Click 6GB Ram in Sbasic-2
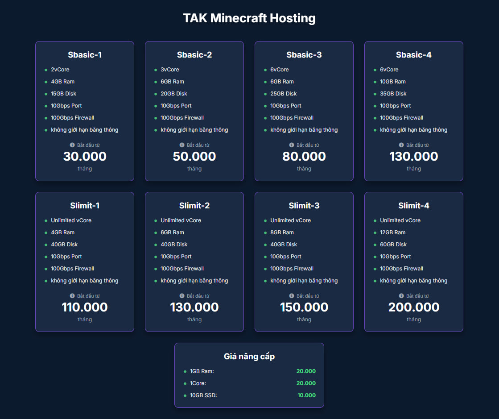This screenshot has height=419, width=499. (x=172, y=82)
